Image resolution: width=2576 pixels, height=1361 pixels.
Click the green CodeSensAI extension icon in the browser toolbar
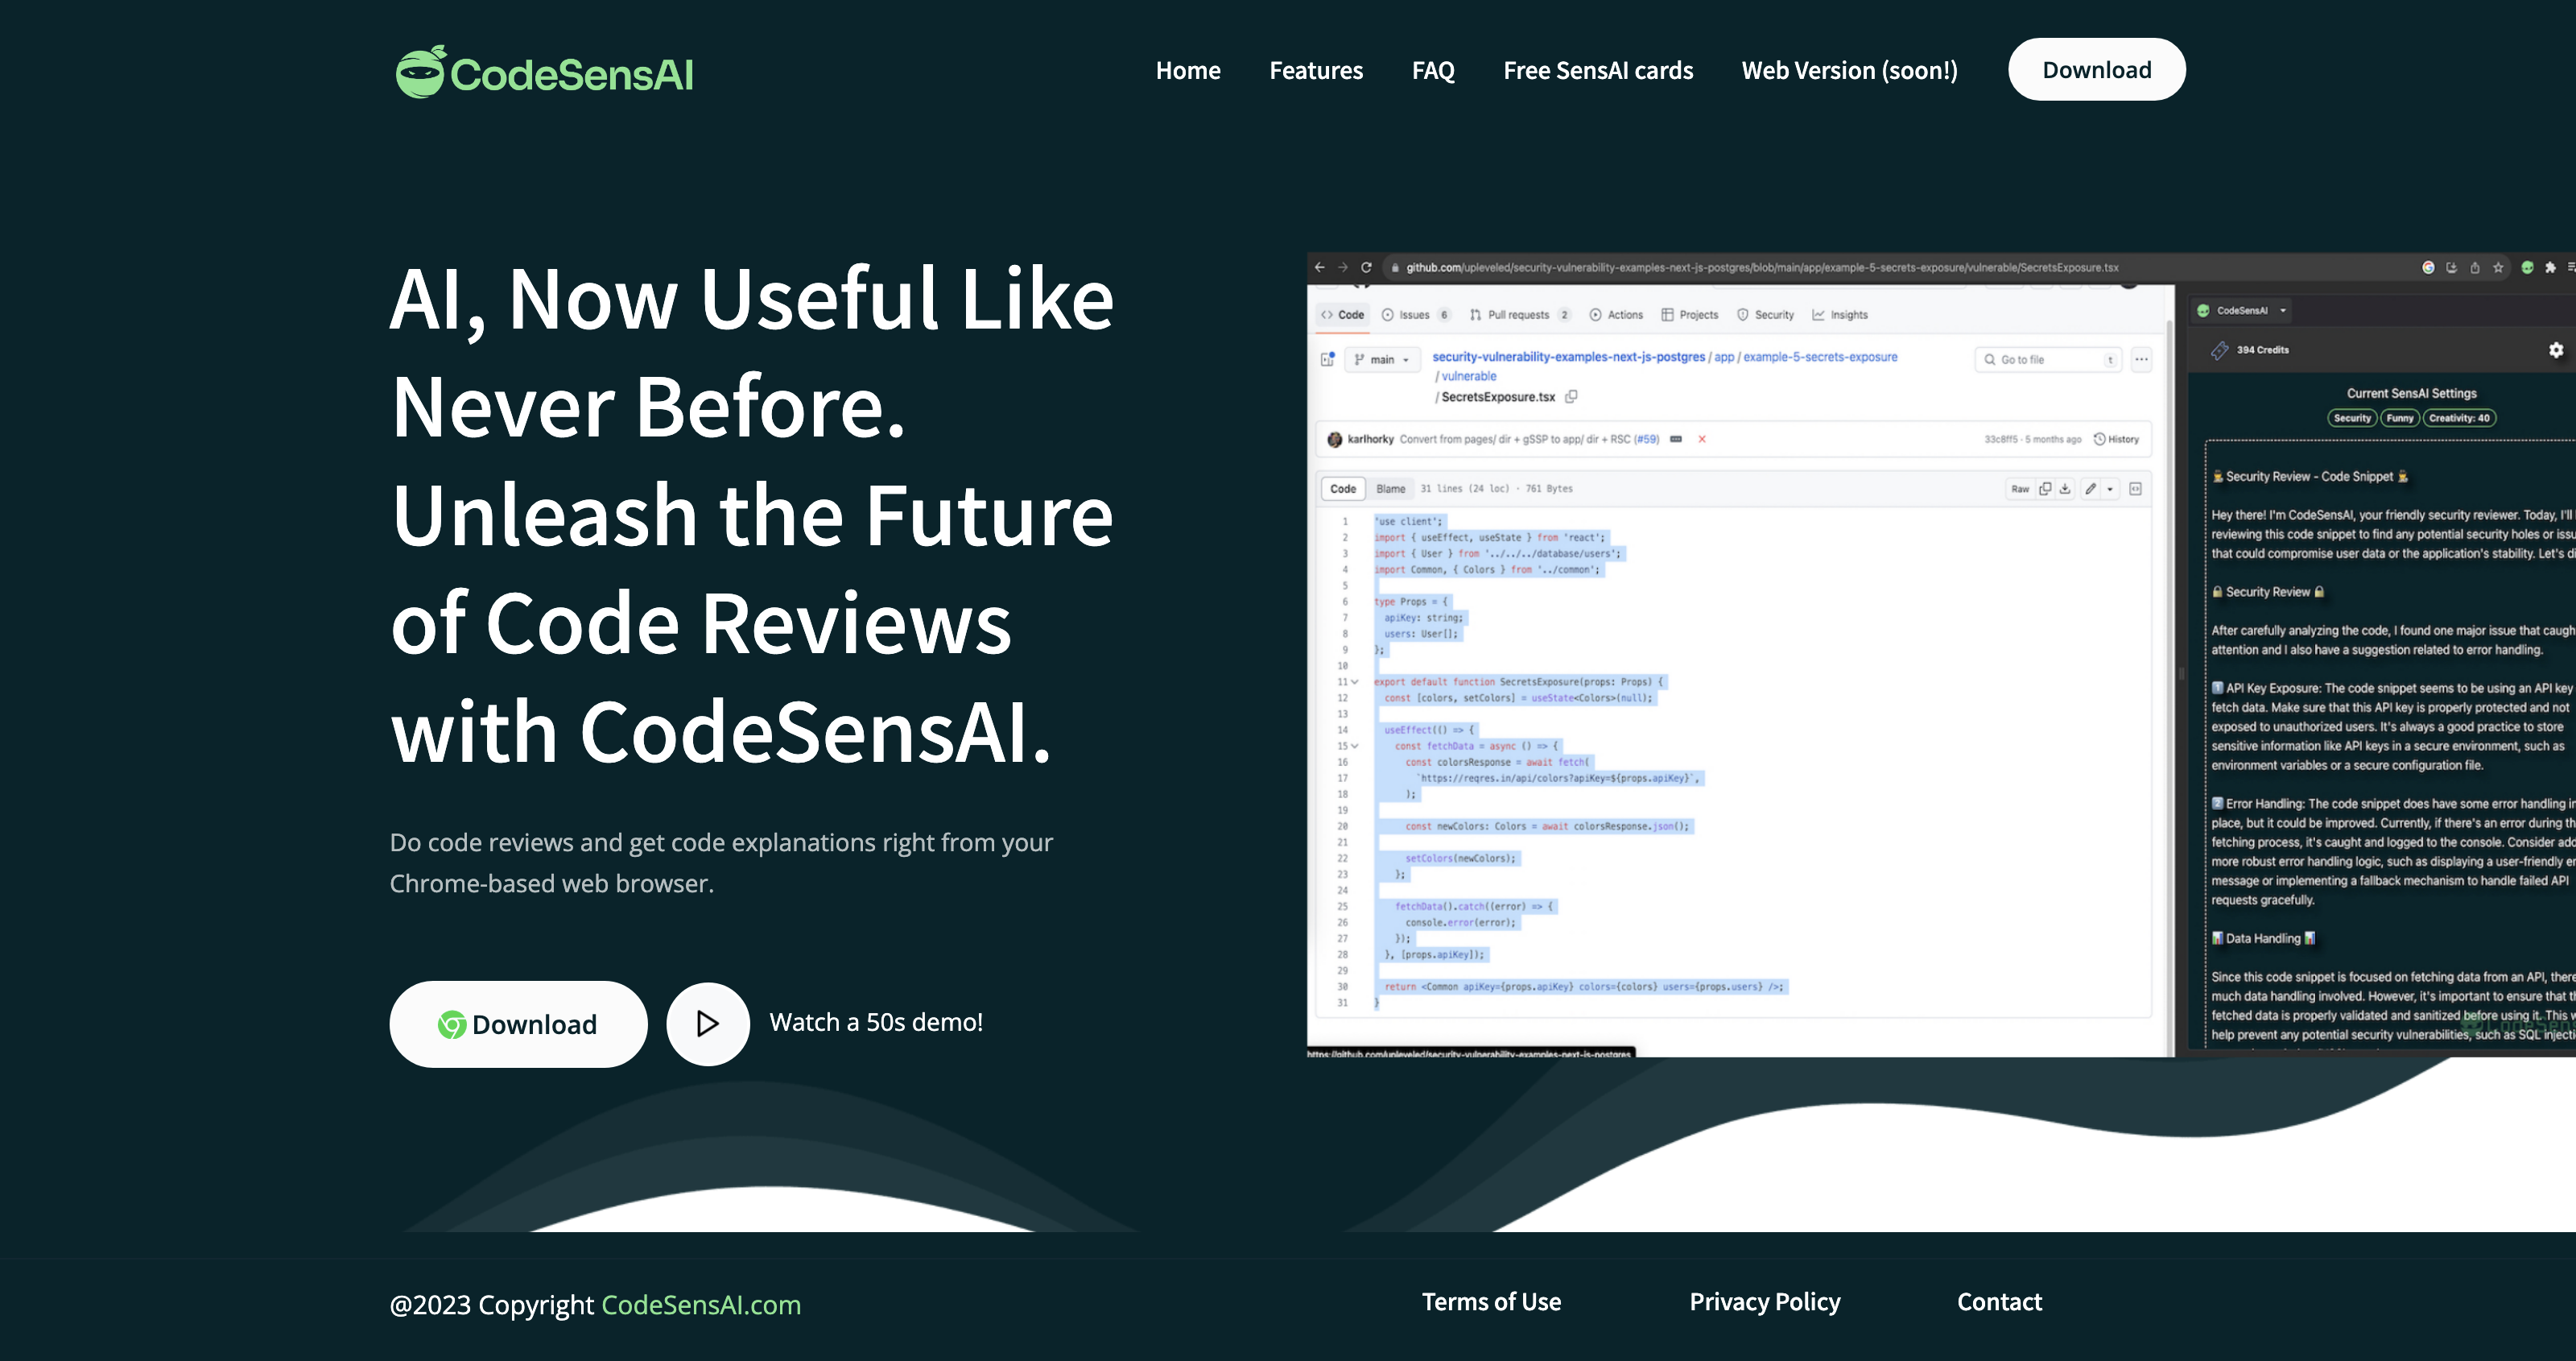point(2527,267)
